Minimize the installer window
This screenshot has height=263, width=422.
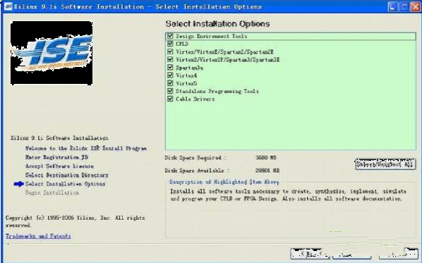(392, 7)
